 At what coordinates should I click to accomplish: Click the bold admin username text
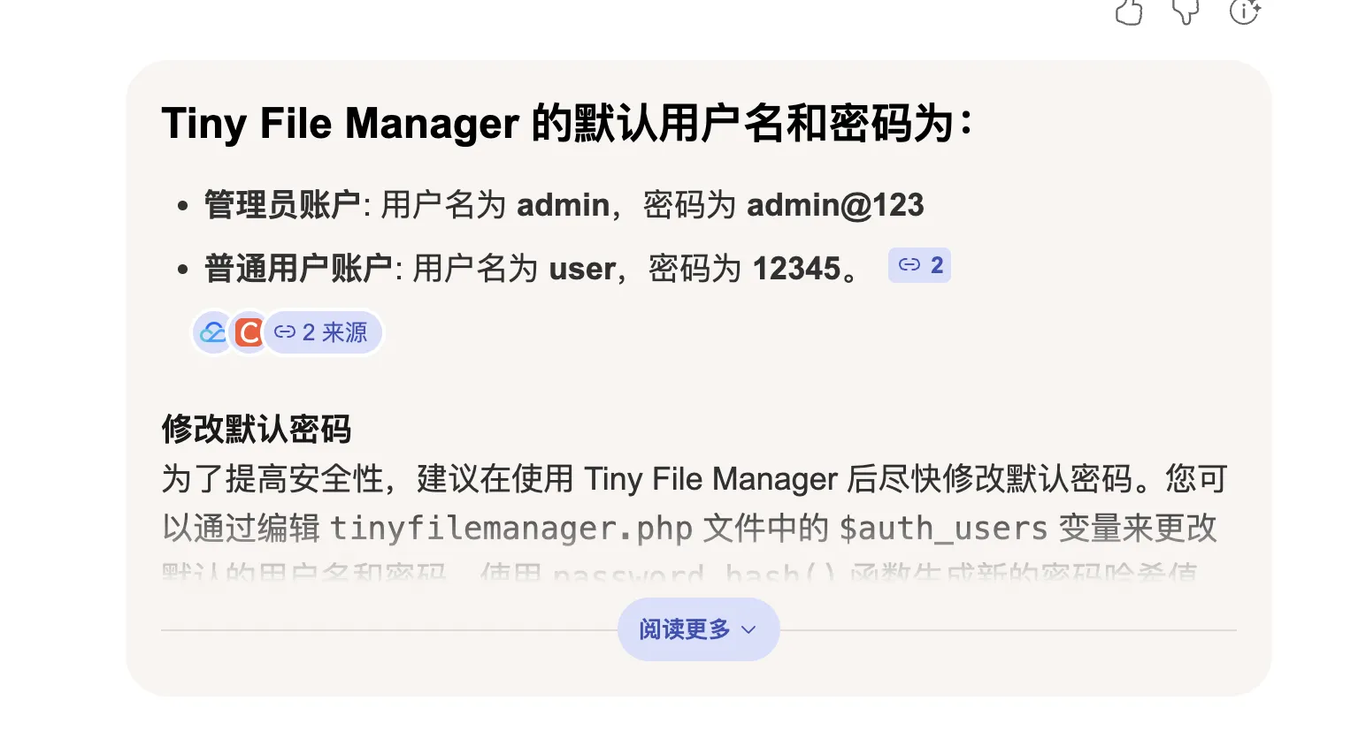click(x=563, y=205)
